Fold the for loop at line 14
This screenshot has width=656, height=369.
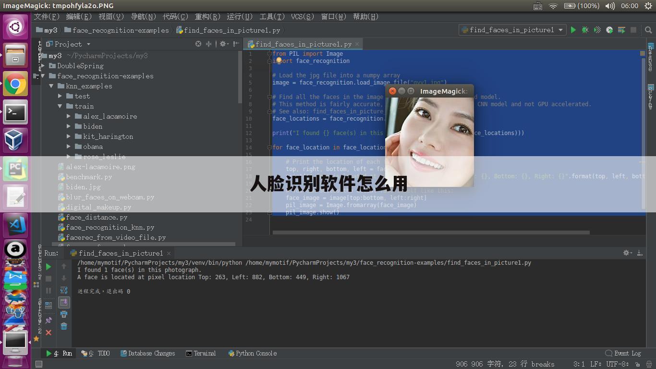click(x=269, y=148)
